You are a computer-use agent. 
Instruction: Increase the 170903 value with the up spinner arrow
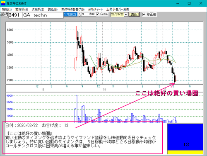(x=79, y=14)
